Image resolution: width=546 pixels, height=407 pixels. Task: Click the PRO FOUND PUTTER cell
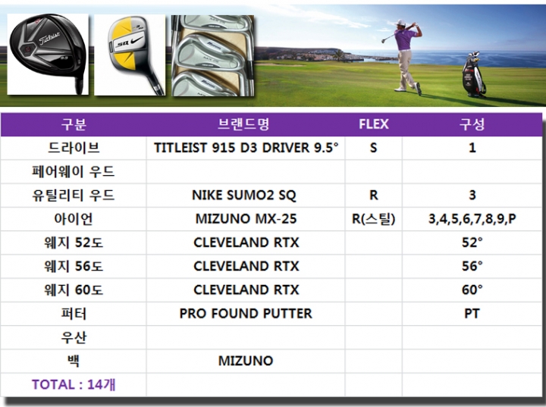(246, 314)
